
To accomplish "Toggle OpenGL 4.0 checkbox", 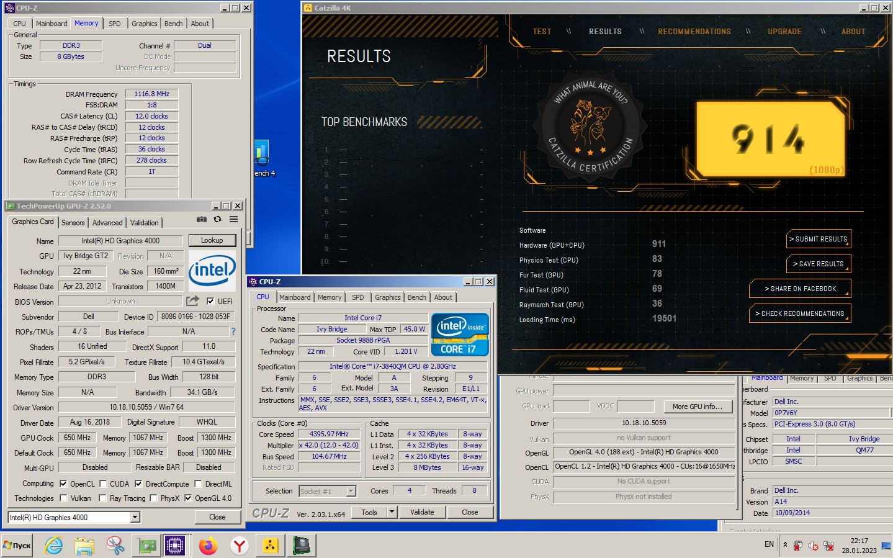I will coord(188,498).
